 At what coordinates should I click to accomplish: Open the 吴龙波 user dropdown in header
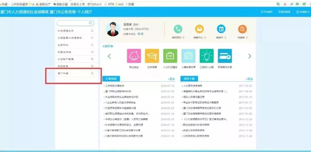click(303, 12)
